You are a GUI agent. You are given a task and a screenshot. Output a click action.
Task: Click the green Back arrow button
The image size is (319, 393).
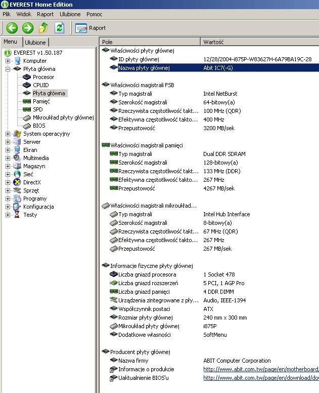coord(12,27)
